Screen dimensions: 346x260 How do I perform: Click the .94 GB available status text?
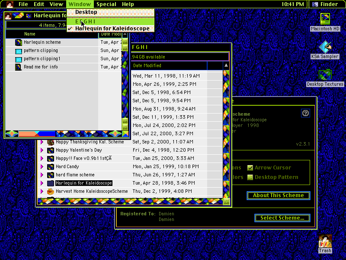tap(148, 57)
